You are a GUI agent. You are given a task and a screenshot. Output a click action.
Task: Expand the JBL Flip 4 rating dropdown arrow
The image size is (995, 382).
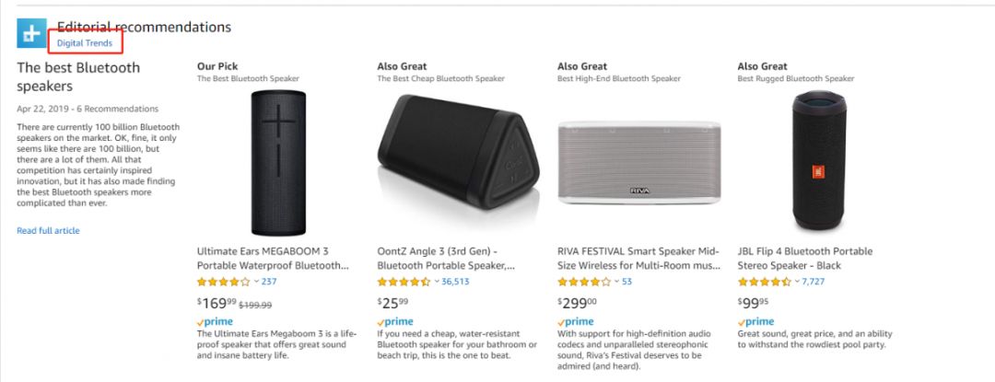pos(798,282)
